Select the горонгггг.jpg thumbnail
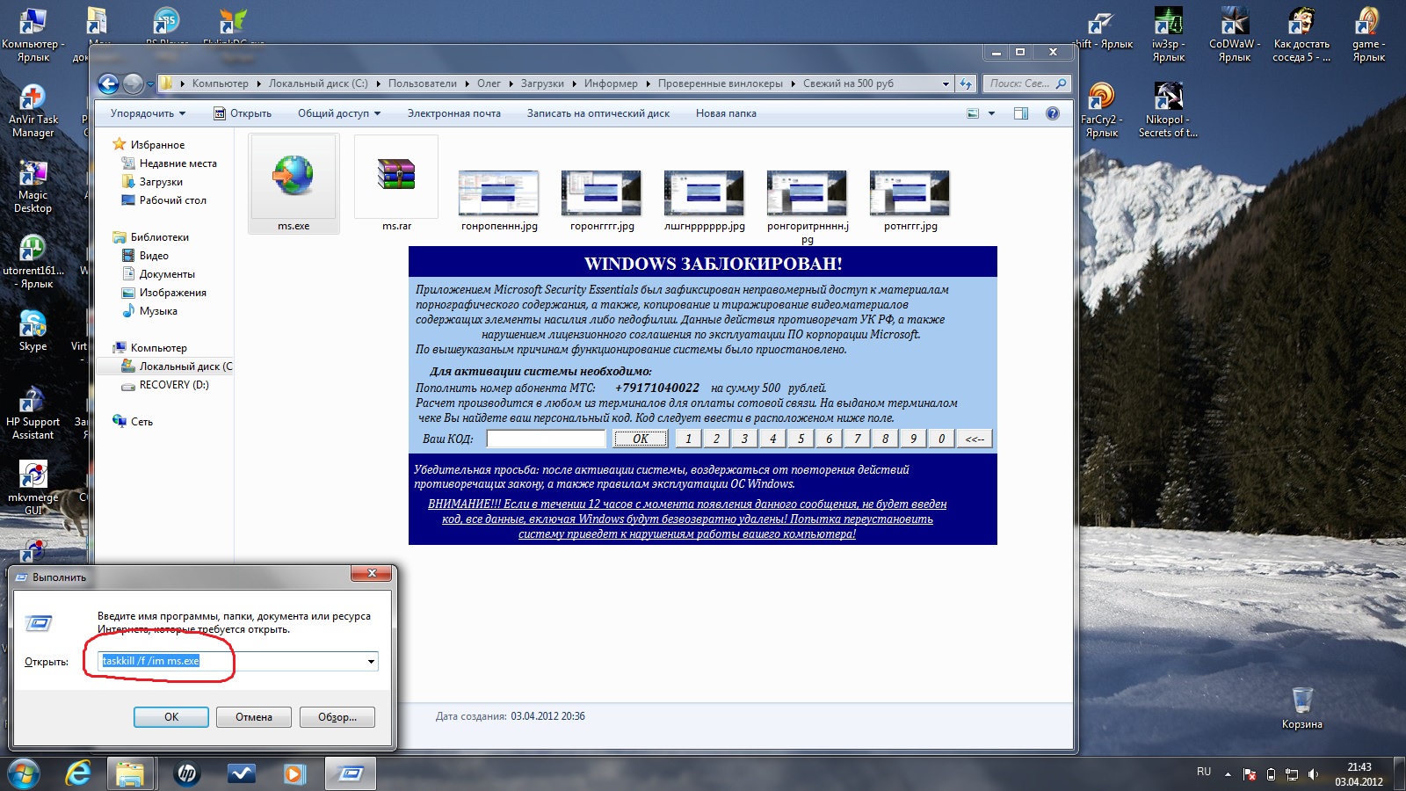The width and height of the screenshot is (1406, 791). click(602, 192)
